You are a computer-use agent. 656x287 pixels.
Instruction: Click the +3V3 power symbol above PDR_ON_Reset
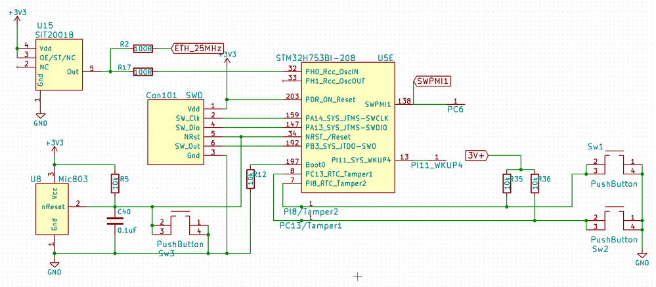click(x=227, y=60)
